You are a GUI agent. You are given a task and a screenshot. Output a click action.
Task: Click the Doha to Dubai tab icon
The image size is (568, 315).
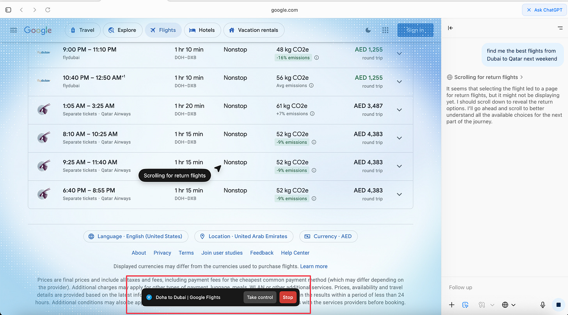coord(149,297)
